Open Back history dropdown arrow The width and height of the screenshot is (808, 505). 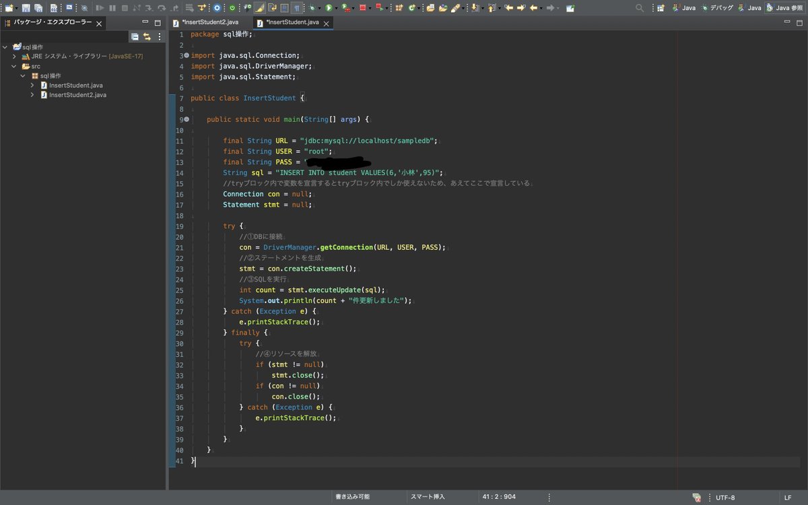(x=541, y=8)
